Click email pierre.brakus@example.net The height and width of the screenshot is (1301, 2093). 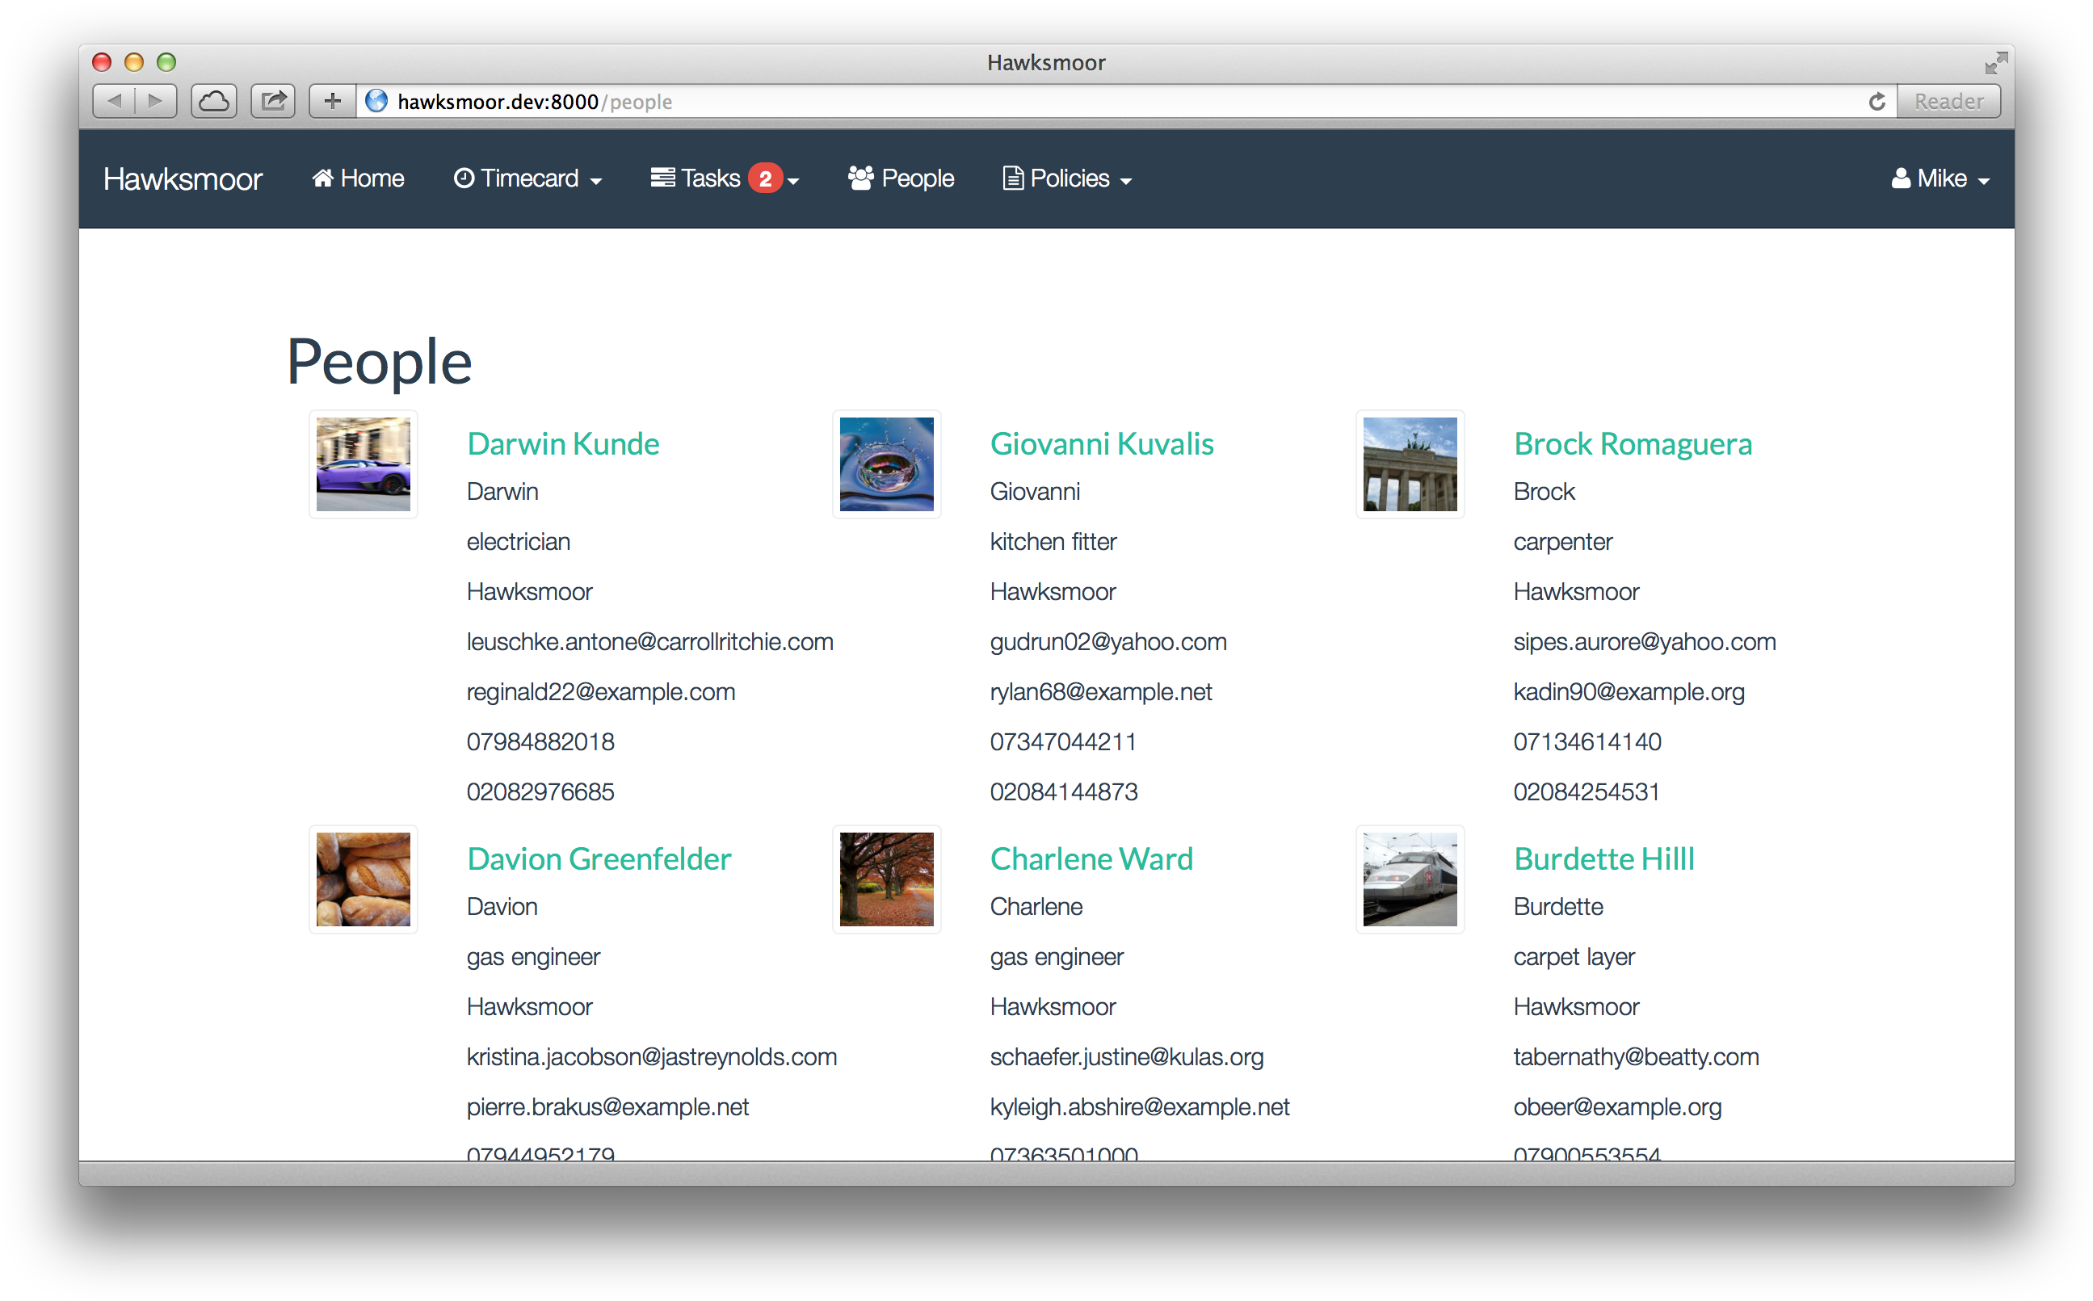point(607,1106)
